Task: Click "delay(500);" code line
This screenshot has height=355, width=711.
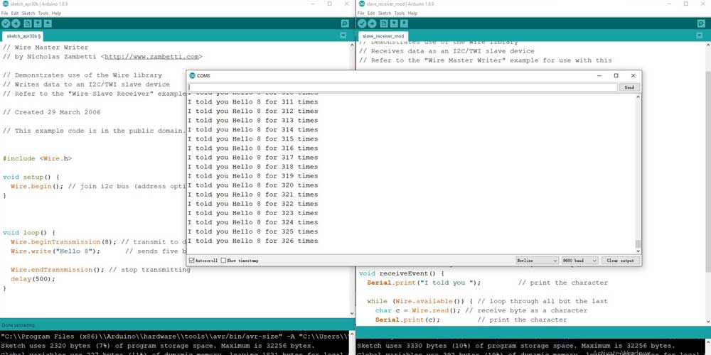Action: [x=33, y=279]
